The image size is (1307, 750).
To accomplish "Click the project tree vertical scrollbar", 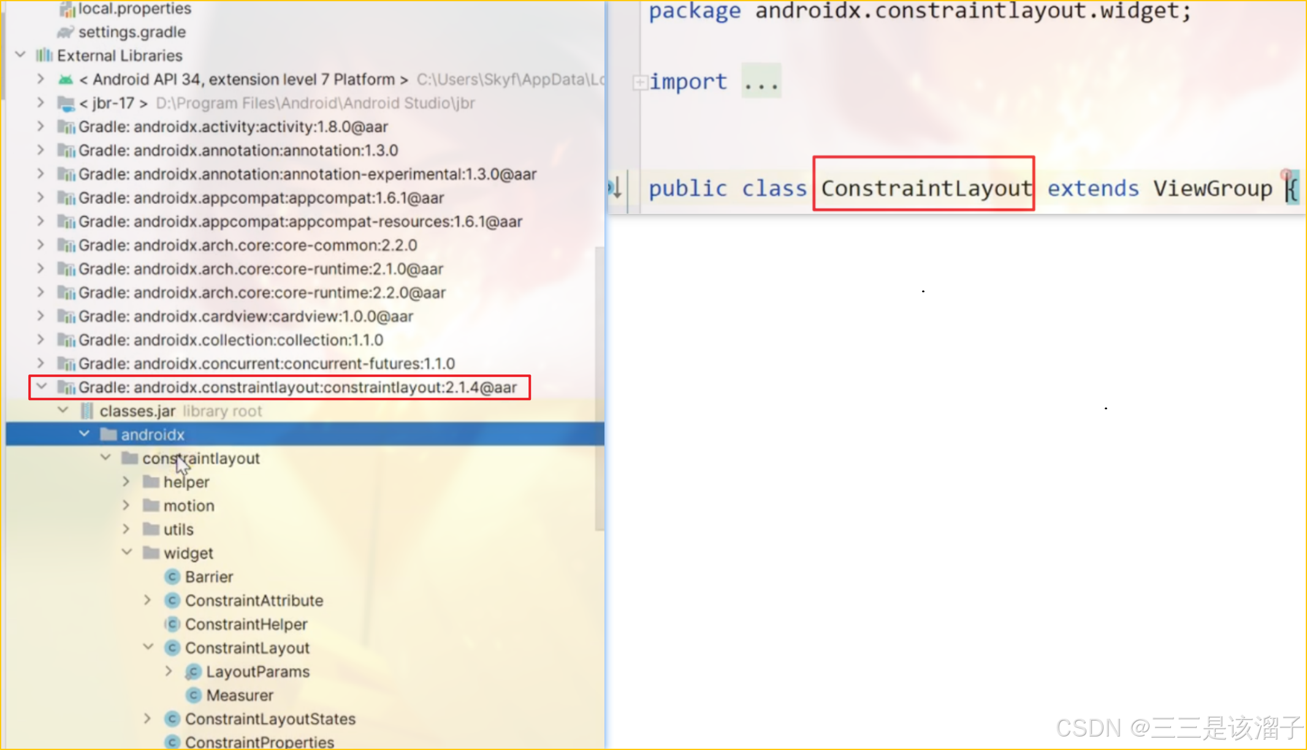I will click(x=599, y=388).
